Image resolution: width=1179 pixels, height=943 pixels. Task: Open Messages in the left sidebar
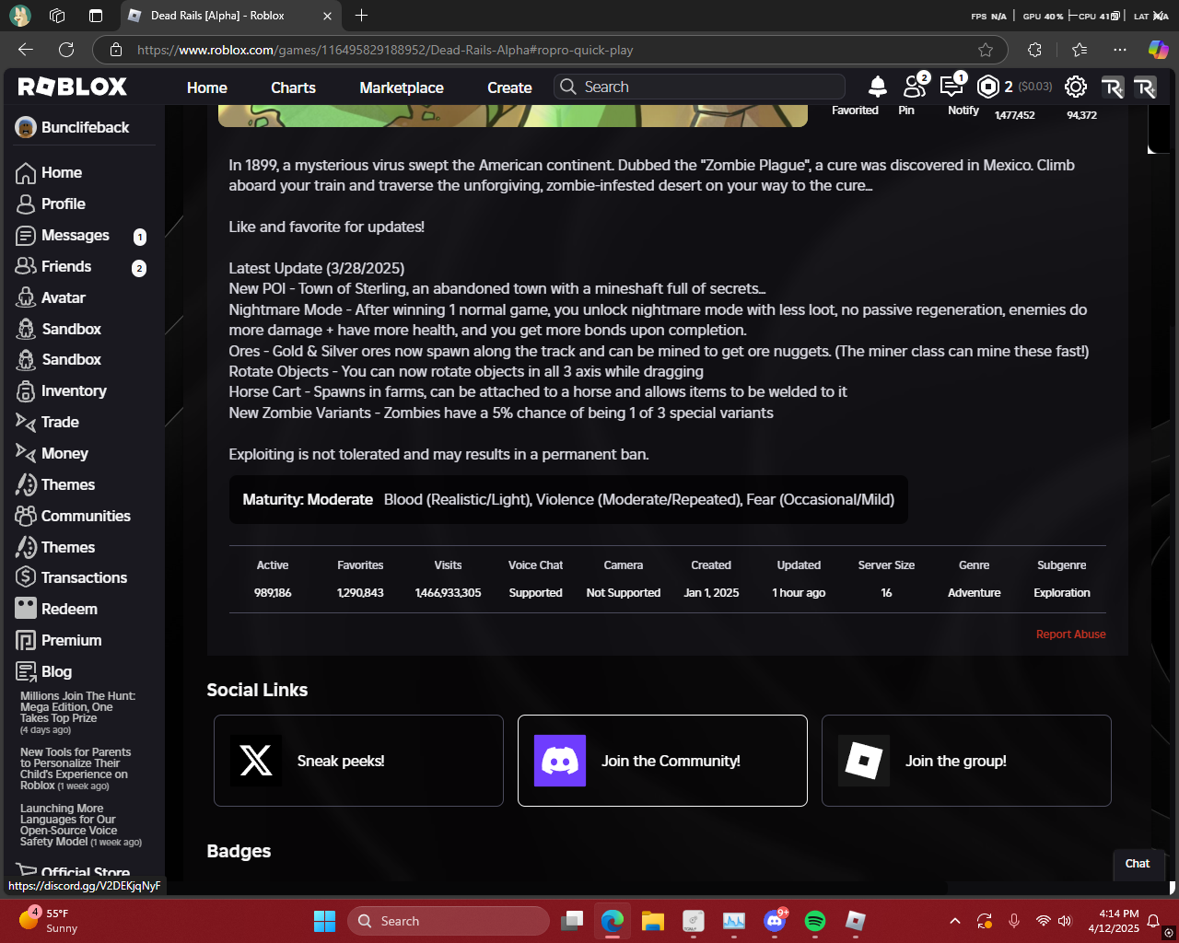75,235
